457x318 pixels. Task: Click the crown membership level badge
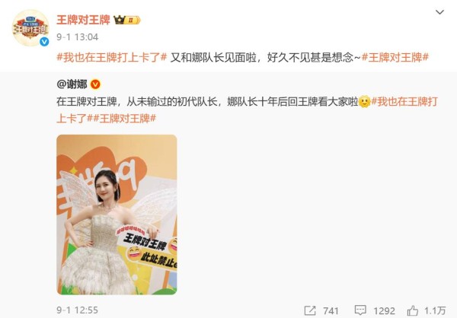click(127, 20)
